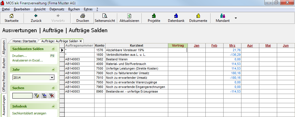Apply the search filter with the lightning funnel icon

tap(37, 96)
